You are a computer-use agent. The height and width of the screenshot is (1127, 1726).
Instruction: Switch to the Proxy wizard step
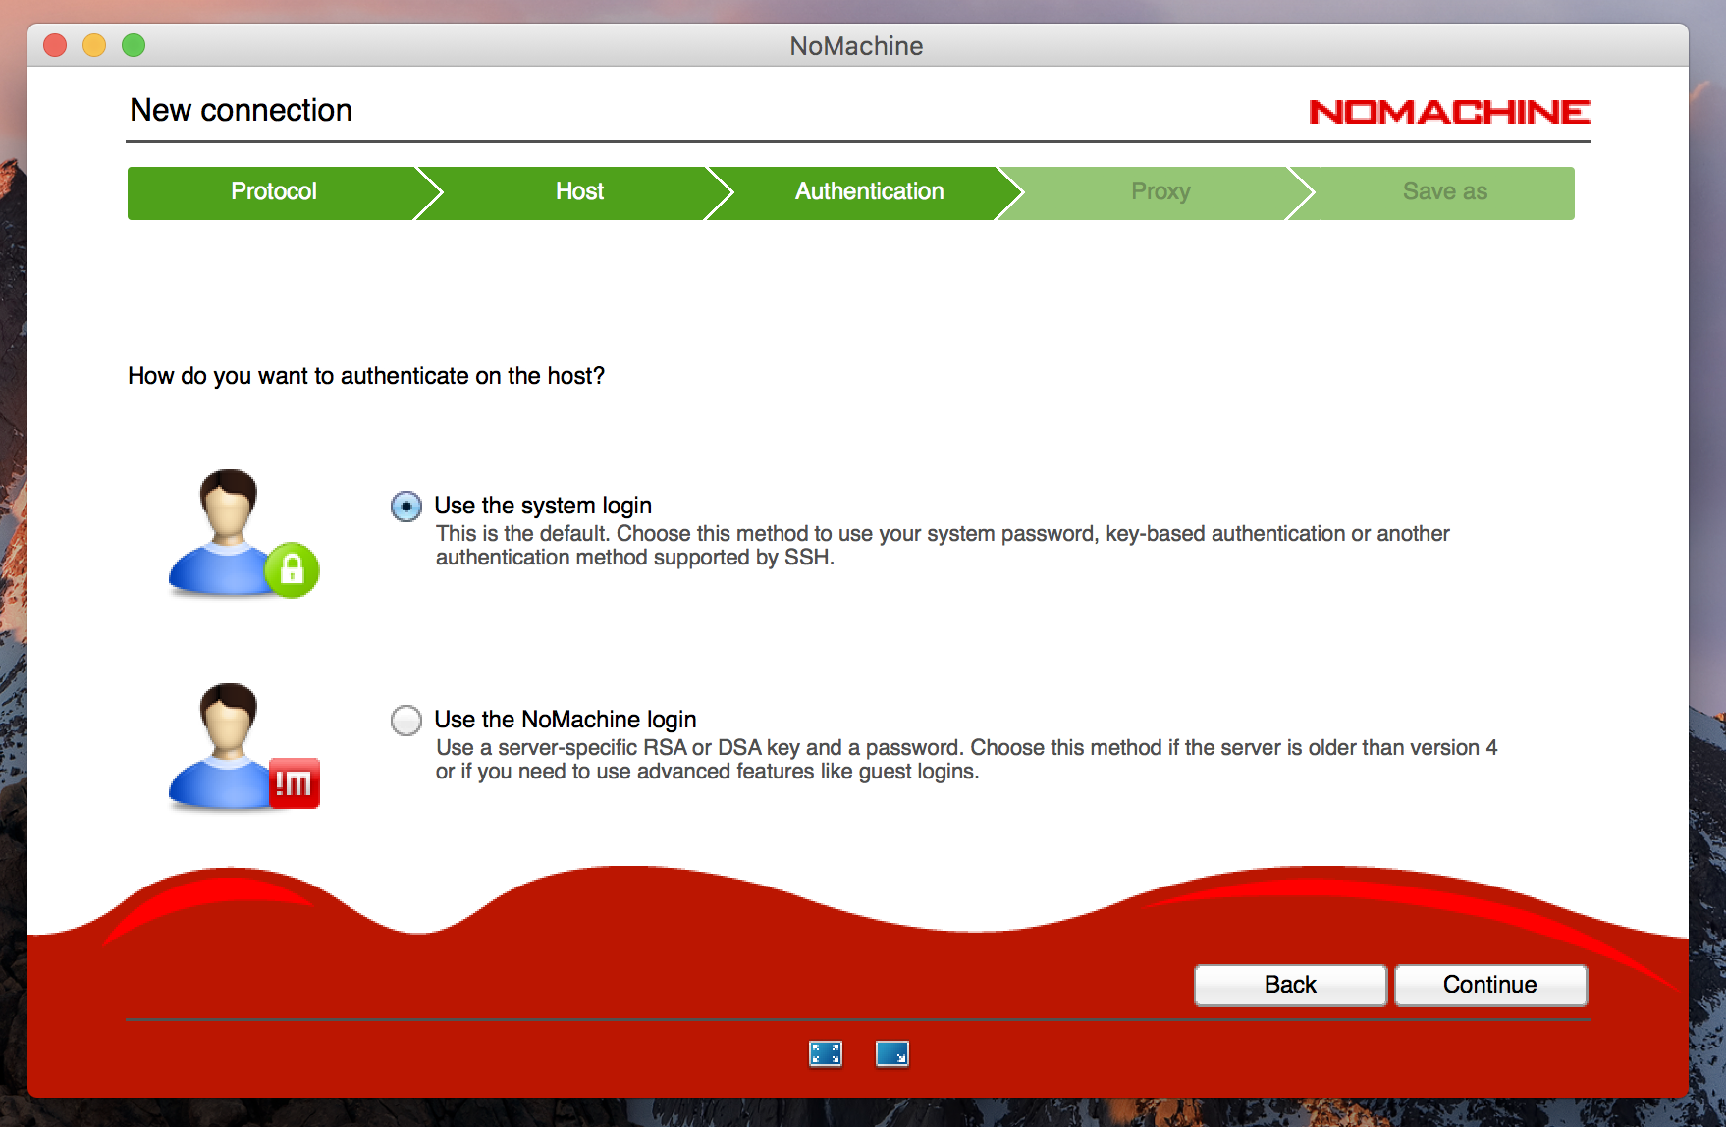pos(1160,192)
